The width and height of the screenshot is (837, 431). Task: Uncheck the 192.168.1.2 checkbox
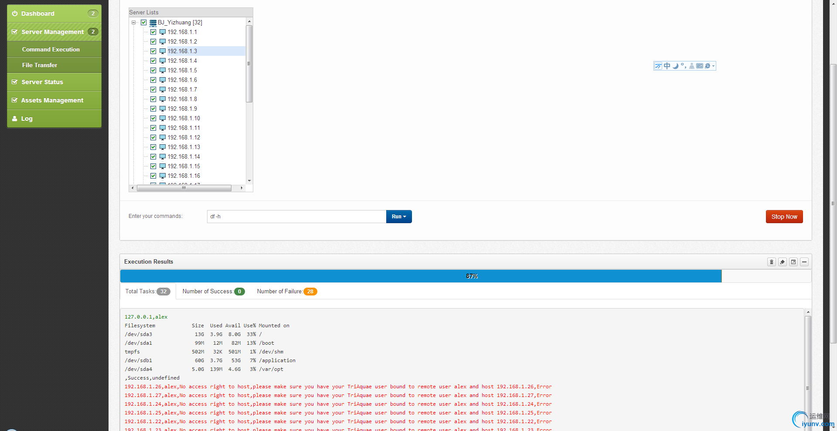tap(153, 42)
